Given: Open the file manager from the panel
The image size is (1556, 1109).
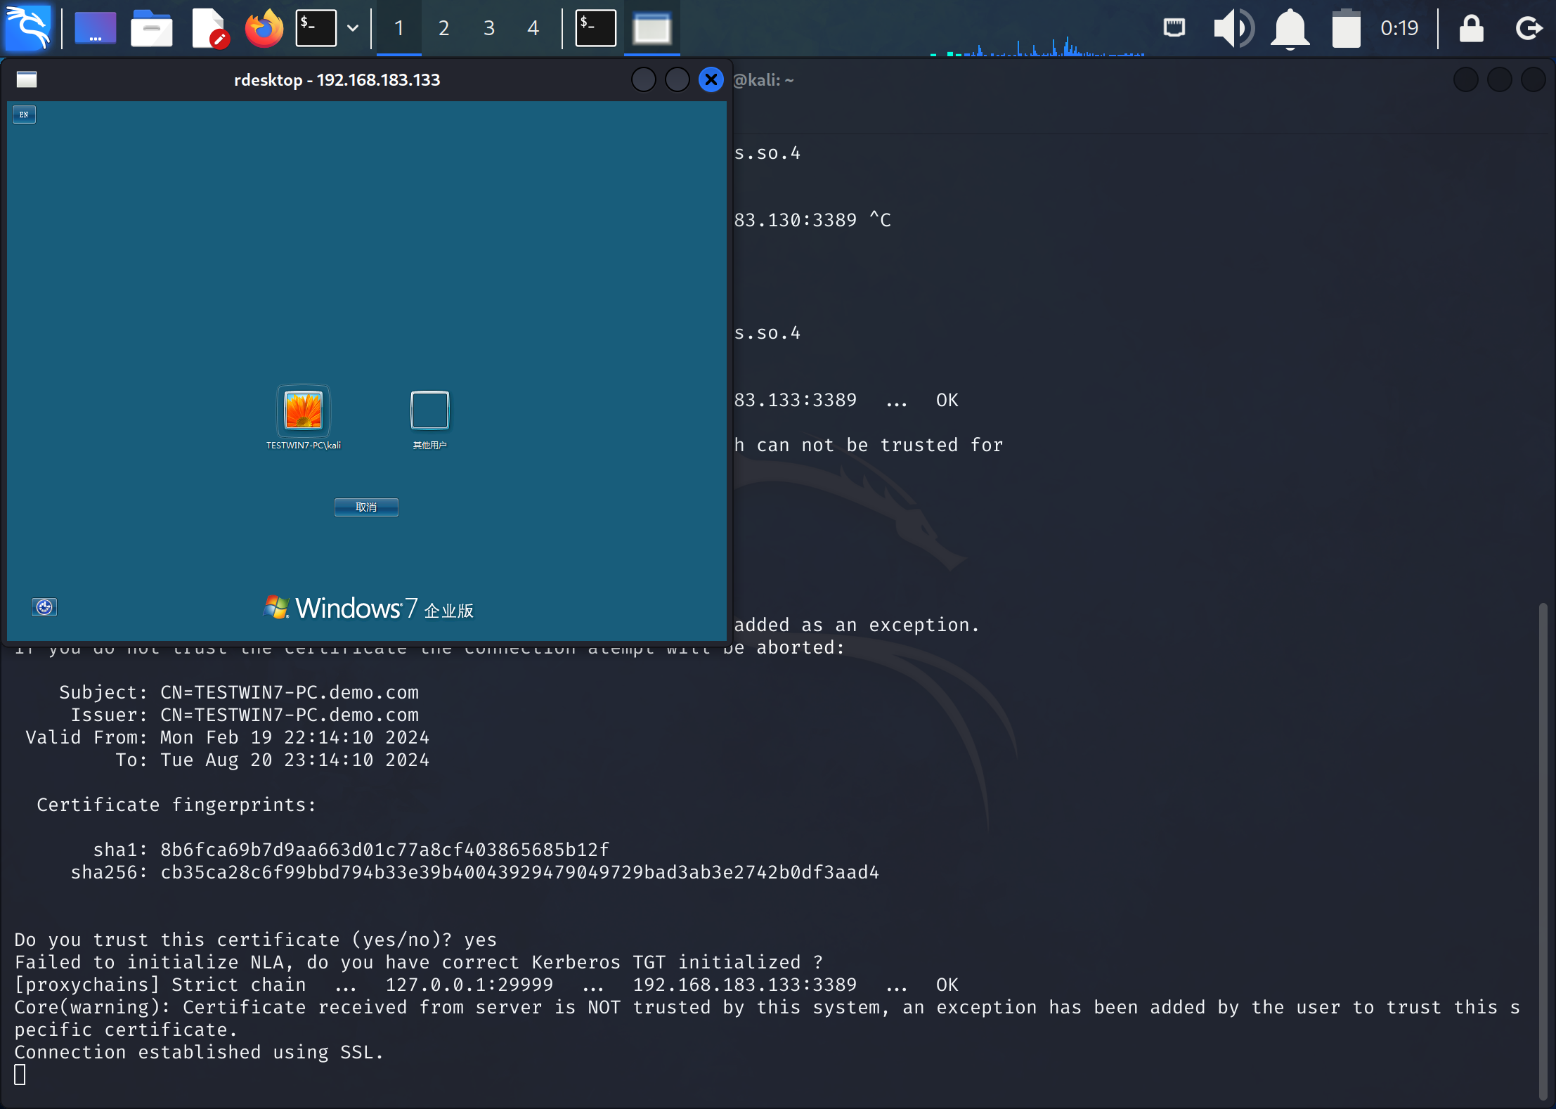Looking at the screenshot, I should click(151, 28).
